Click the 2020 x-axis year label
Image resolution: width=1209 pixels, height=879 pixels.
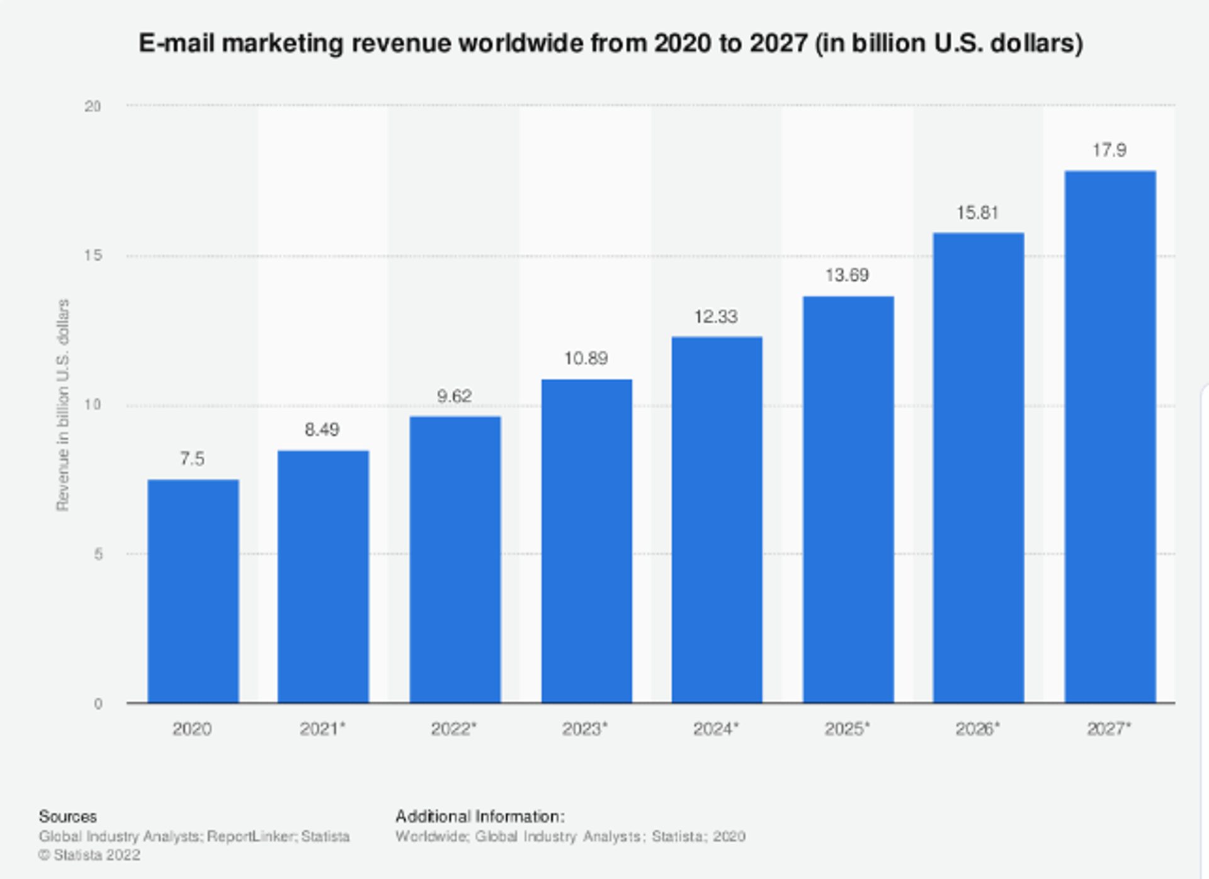[x=192, y=729]
